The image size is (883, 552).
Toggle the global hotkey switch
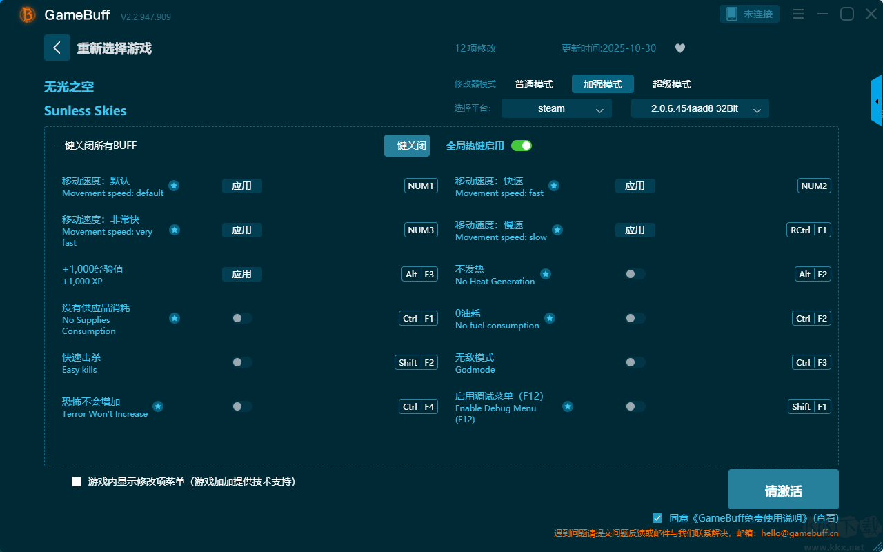click(x=522, y=146)
